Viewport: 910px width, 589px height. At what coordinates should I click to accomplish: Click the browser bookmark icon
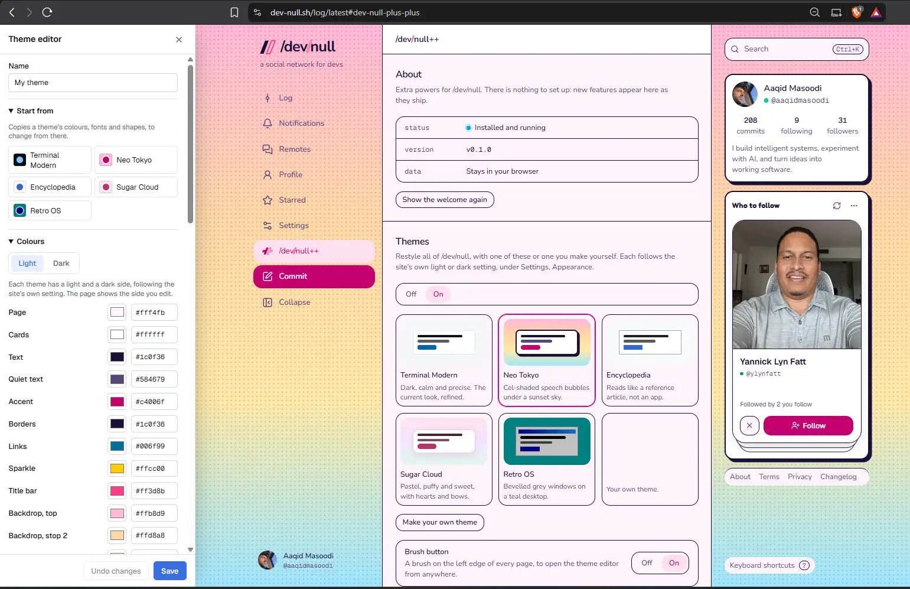point(234,12)
